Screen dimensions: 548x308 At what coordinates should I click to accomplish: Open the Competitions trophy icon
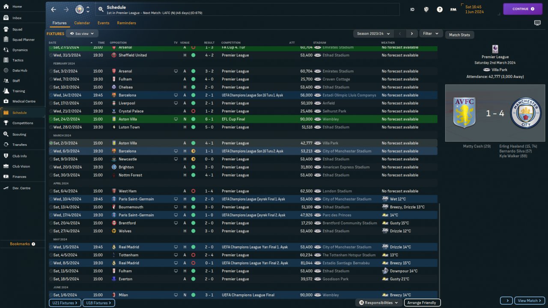pyautogui.click(x=6, y=123)
